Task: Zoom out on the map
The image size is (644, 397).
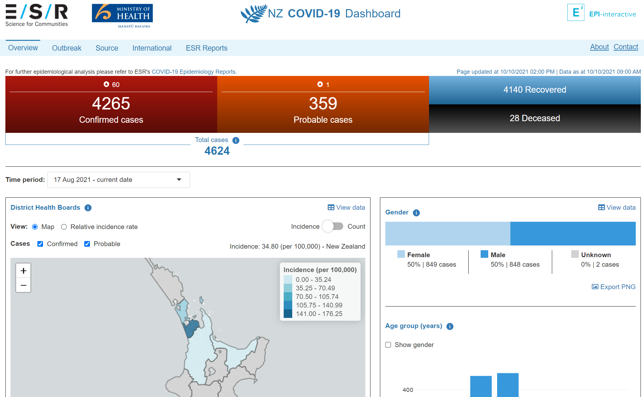Action: point(23,285)
